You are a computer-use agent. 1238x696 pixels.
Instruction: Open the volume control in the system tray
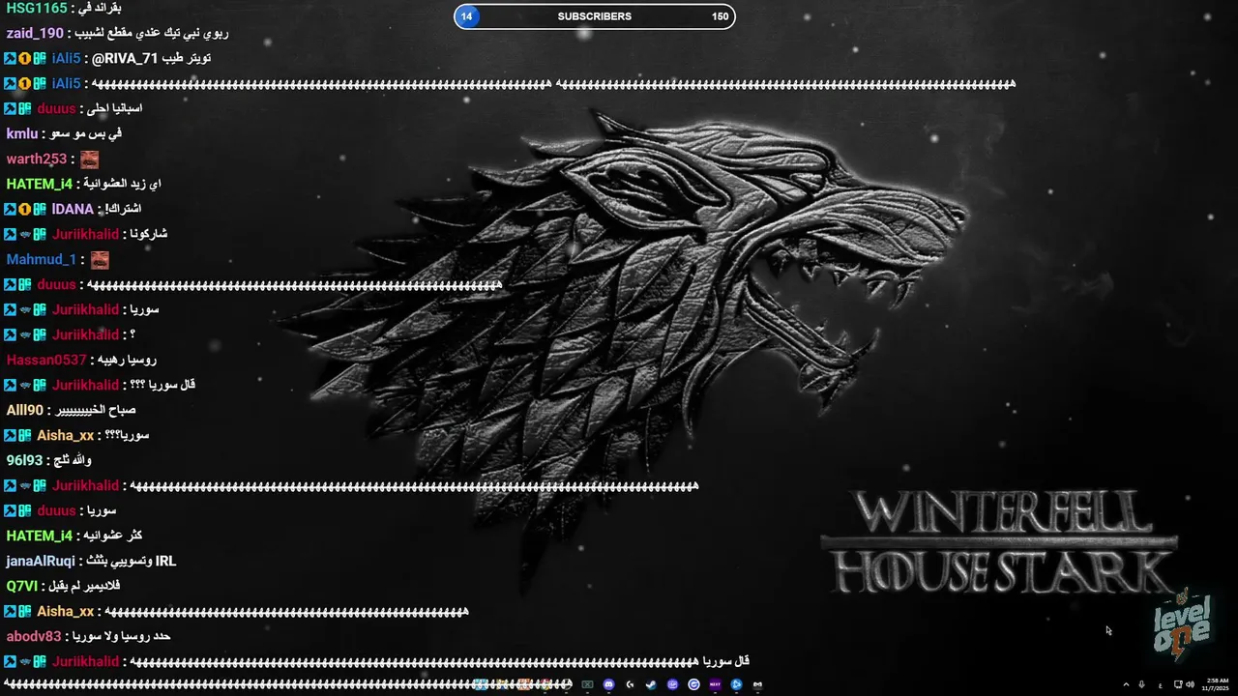pyautogui.click(x=1190, y=684)
